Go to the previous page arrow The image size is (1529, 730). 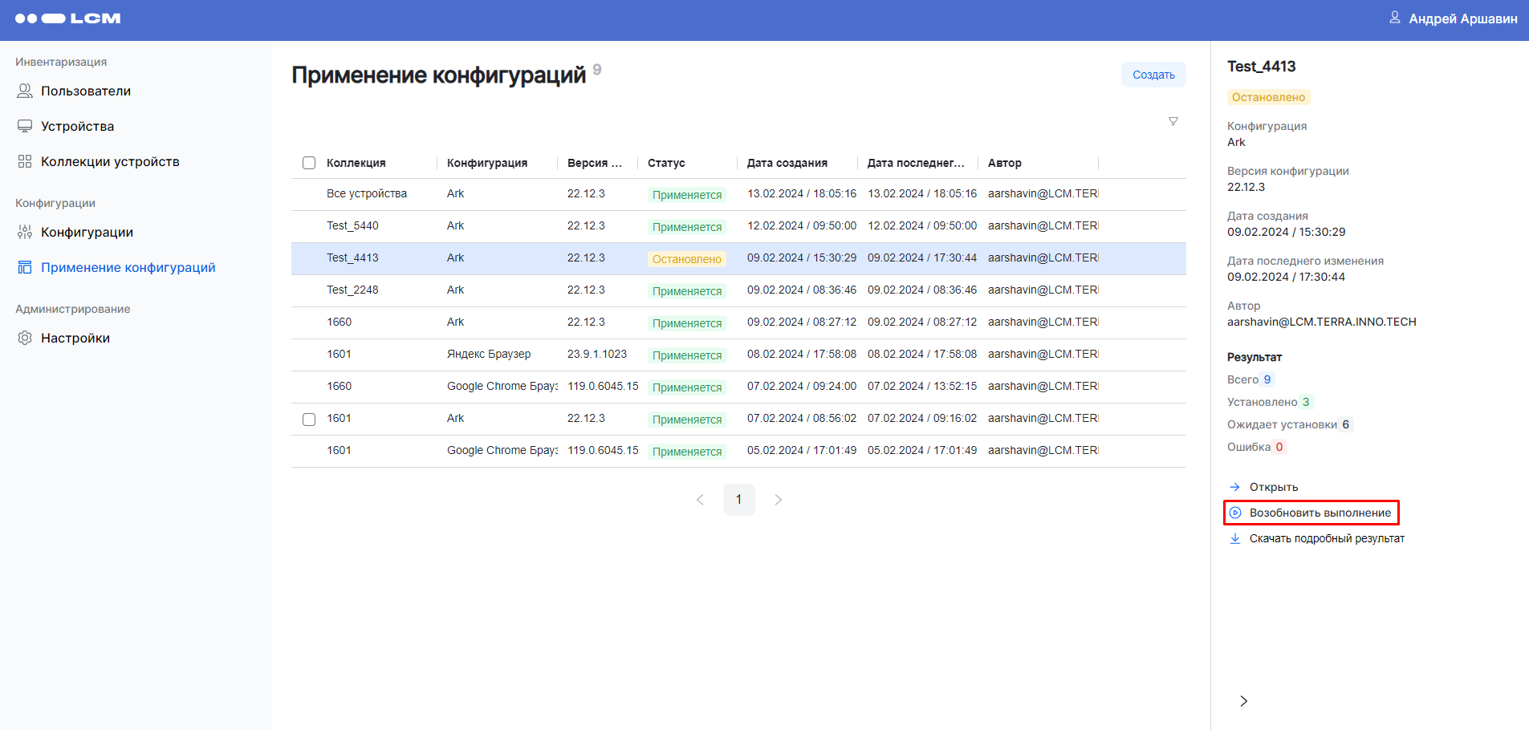(x=700, y=500)
